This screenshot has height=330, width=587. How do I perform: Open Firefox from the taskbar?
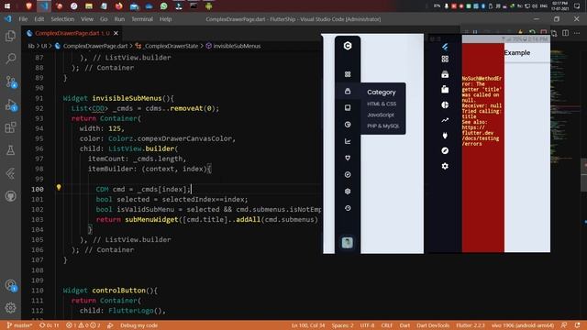tap(118, 6)
